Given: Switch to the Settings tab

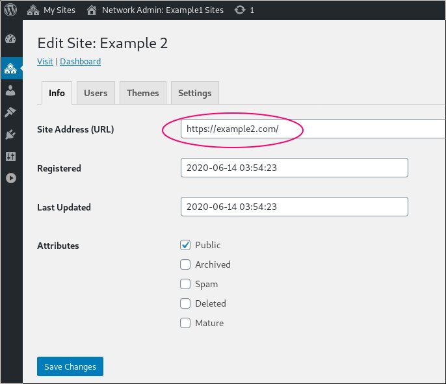Looking at the screenshot, I should coord(195,93).
